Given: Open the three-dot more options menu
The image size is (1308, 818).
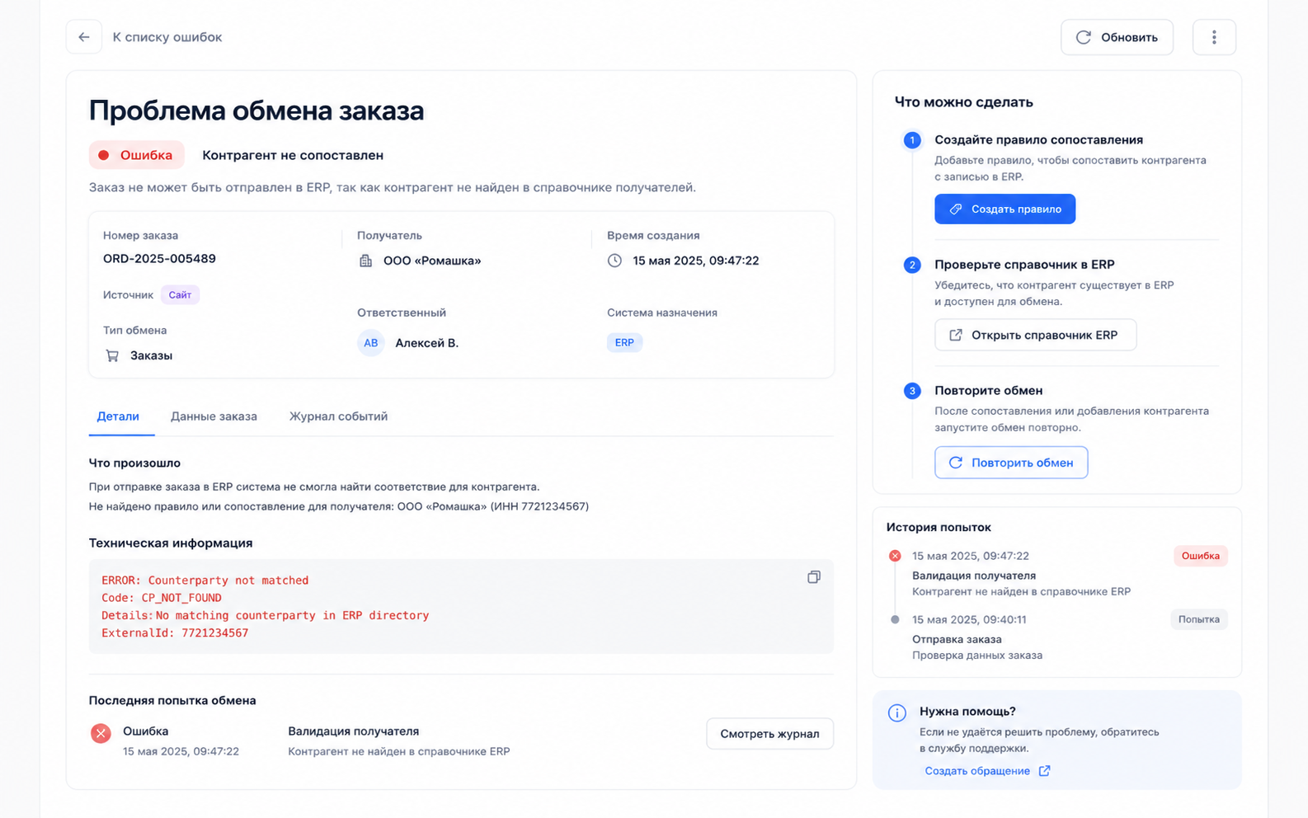Looking at the screenshot, I should pyautogui.click(x=1214, y=37).
